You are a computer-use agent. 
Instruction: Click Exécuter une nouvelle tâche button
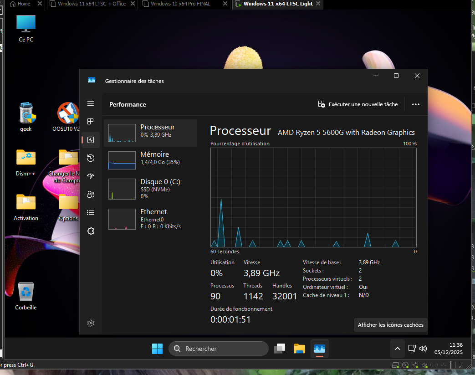click(358, 104)
